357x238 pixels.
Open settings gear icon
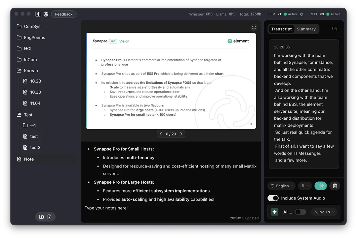(46, 14)
